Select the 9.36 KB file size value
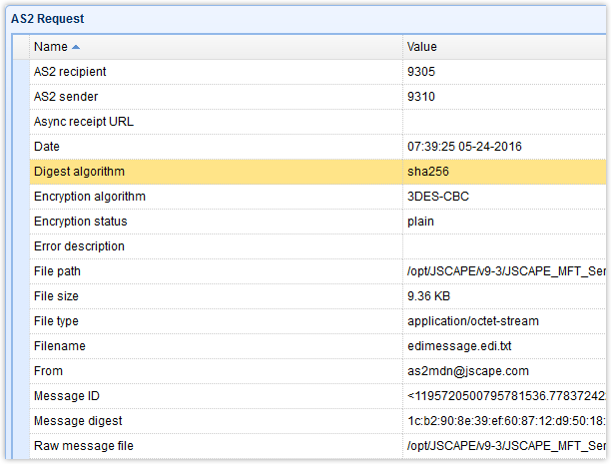Screen dimensions: 611x464 click(431, 296)
